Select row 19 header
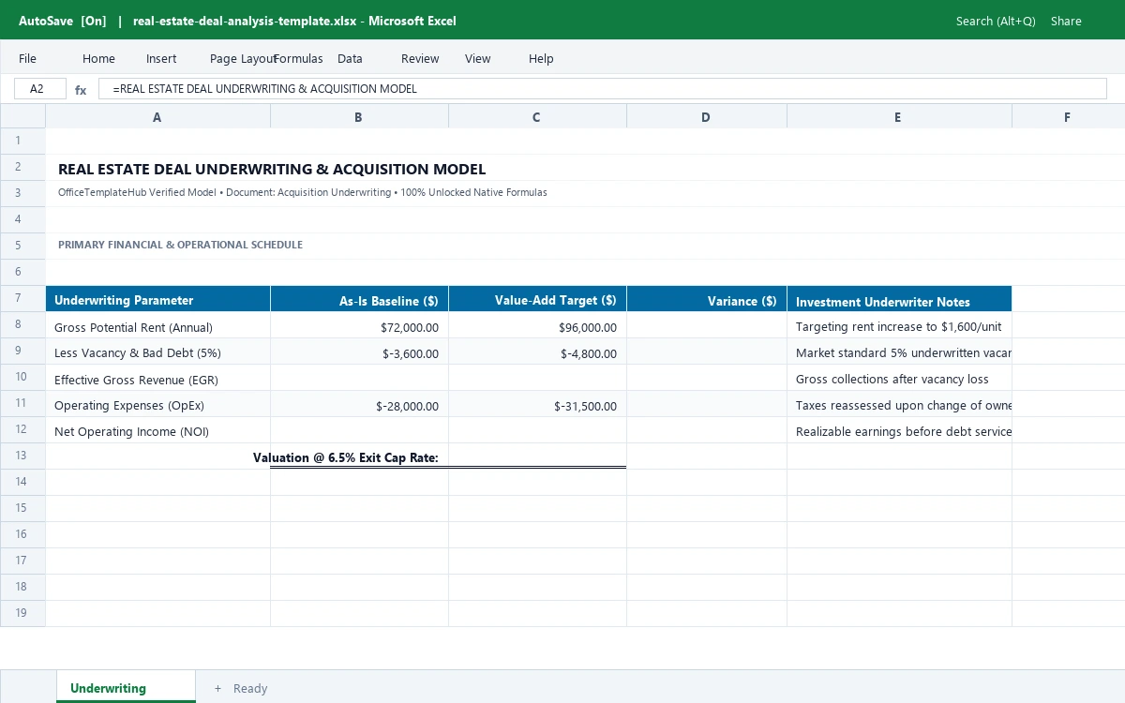 tap(22, 613)
